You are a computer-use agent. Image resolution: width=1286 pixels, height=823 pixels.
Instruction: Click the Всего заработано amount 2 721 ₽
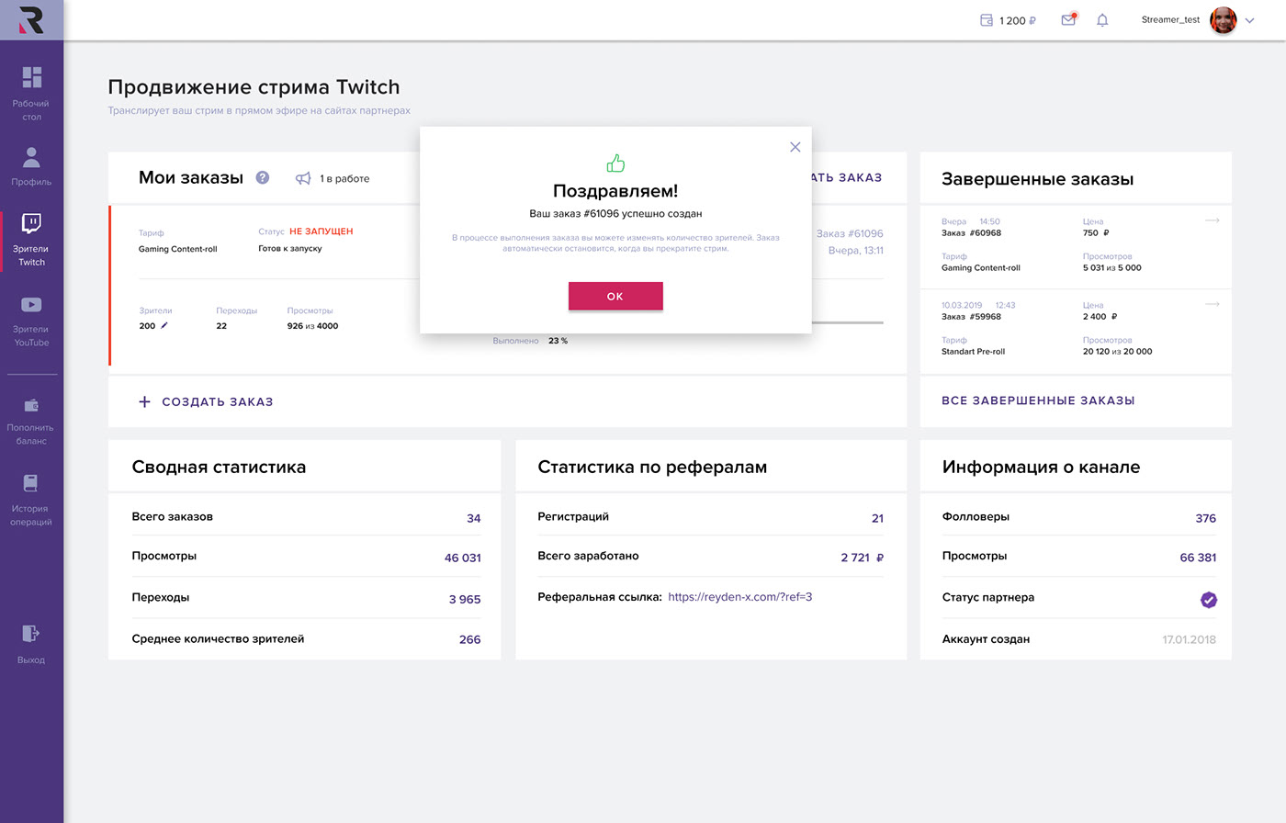[862, 558]
